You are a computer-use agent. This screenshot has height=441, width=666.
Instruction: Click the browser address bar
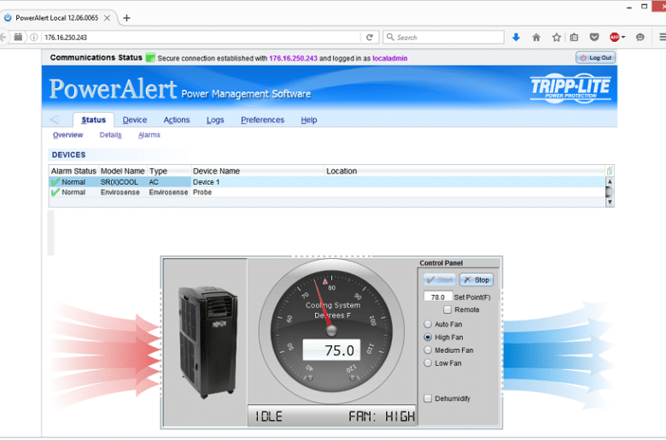click(200, 38)
